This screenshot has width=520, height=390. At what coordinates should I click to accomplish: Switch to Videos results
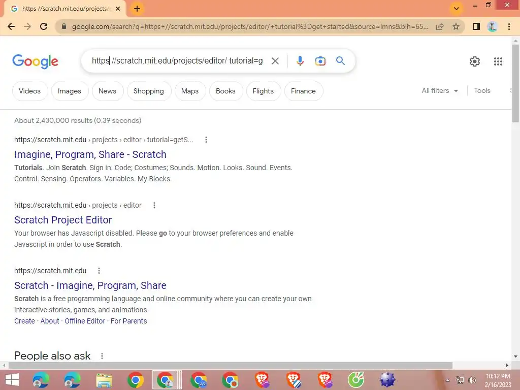(x=30, y=91)
